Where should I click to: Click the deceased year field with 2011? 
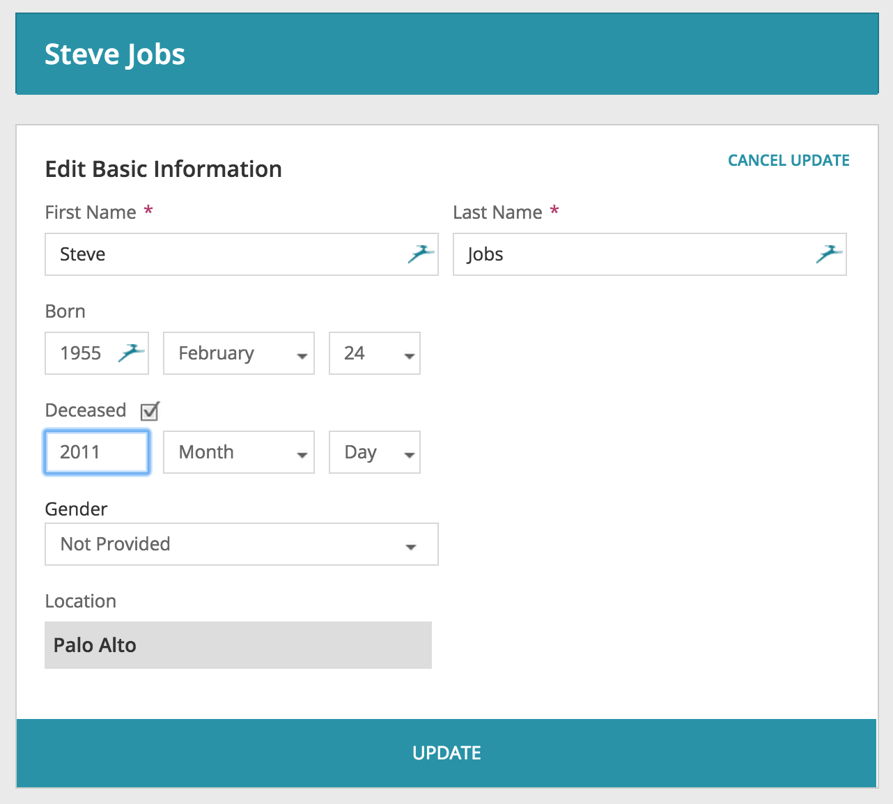click(x=97, y=452)
